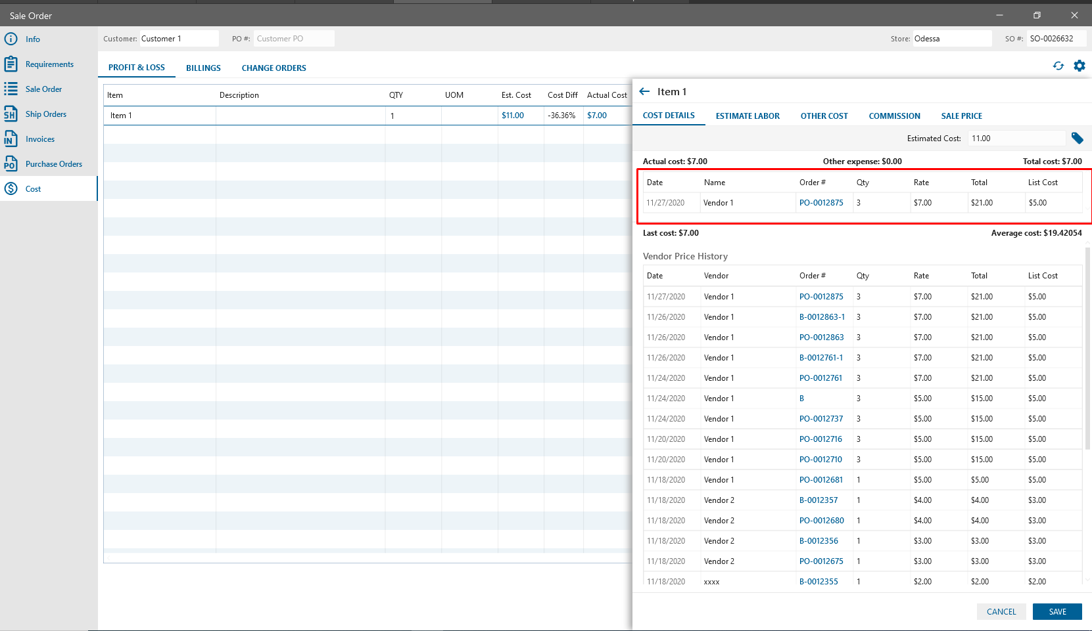This screenshot has width=1092, height=631.
Task: Open the Info sidebar icon
Action: pyautogui.click(x=11, y=39)
